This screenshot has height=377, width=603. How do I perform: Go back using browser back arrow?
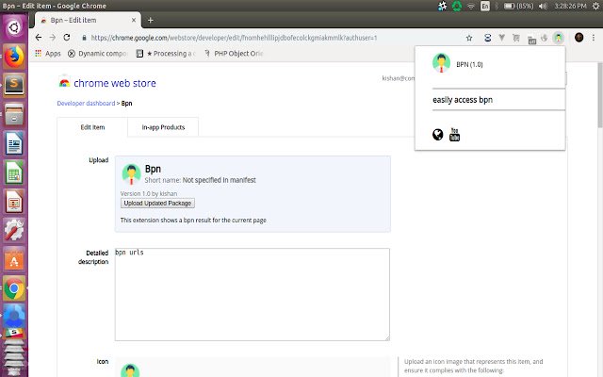tap(38, 38)
